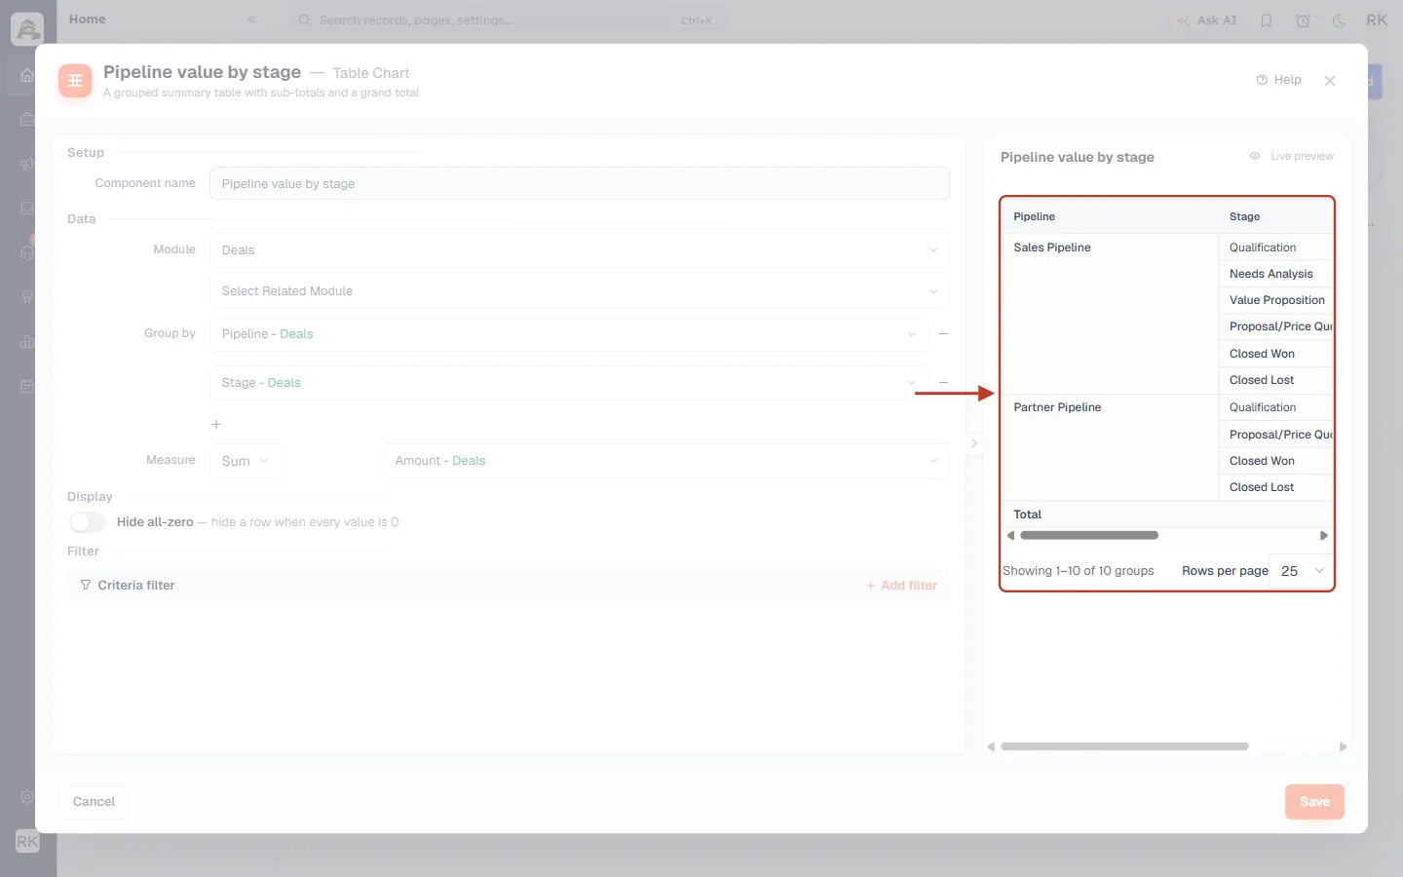Open the headset icon in the sidebar
This screenshot has height=877, width=1403.
pos(27,252)
